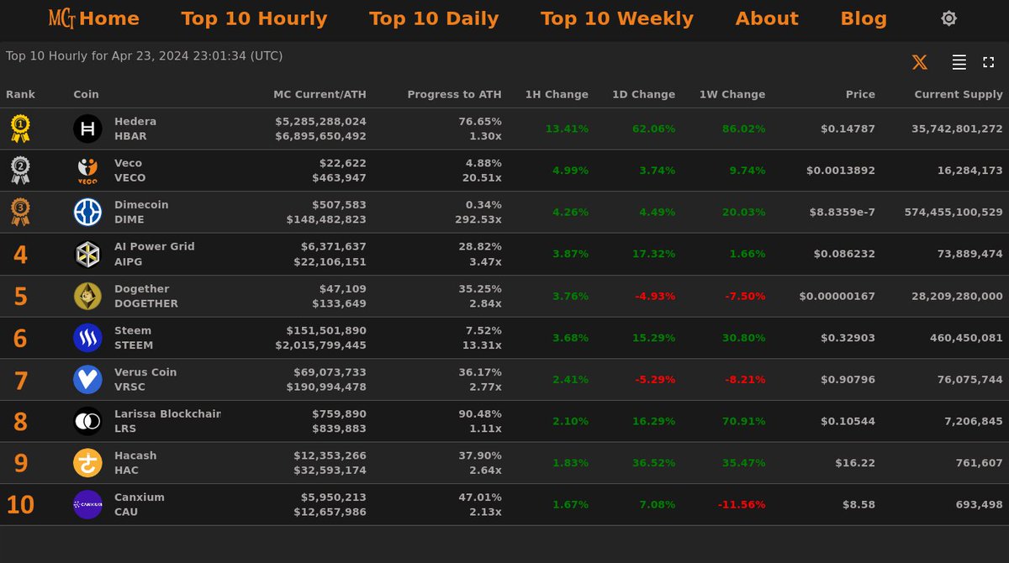
Task: Open the Hacash name link
Action: (x=135, y=455)
